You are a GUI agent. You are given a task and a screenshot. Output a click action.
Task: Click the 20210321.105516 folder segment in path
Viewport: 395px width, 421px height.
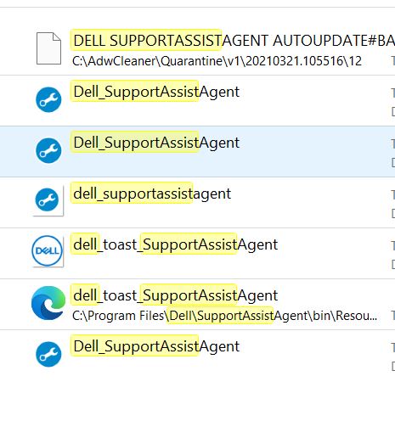pos(294,61)
